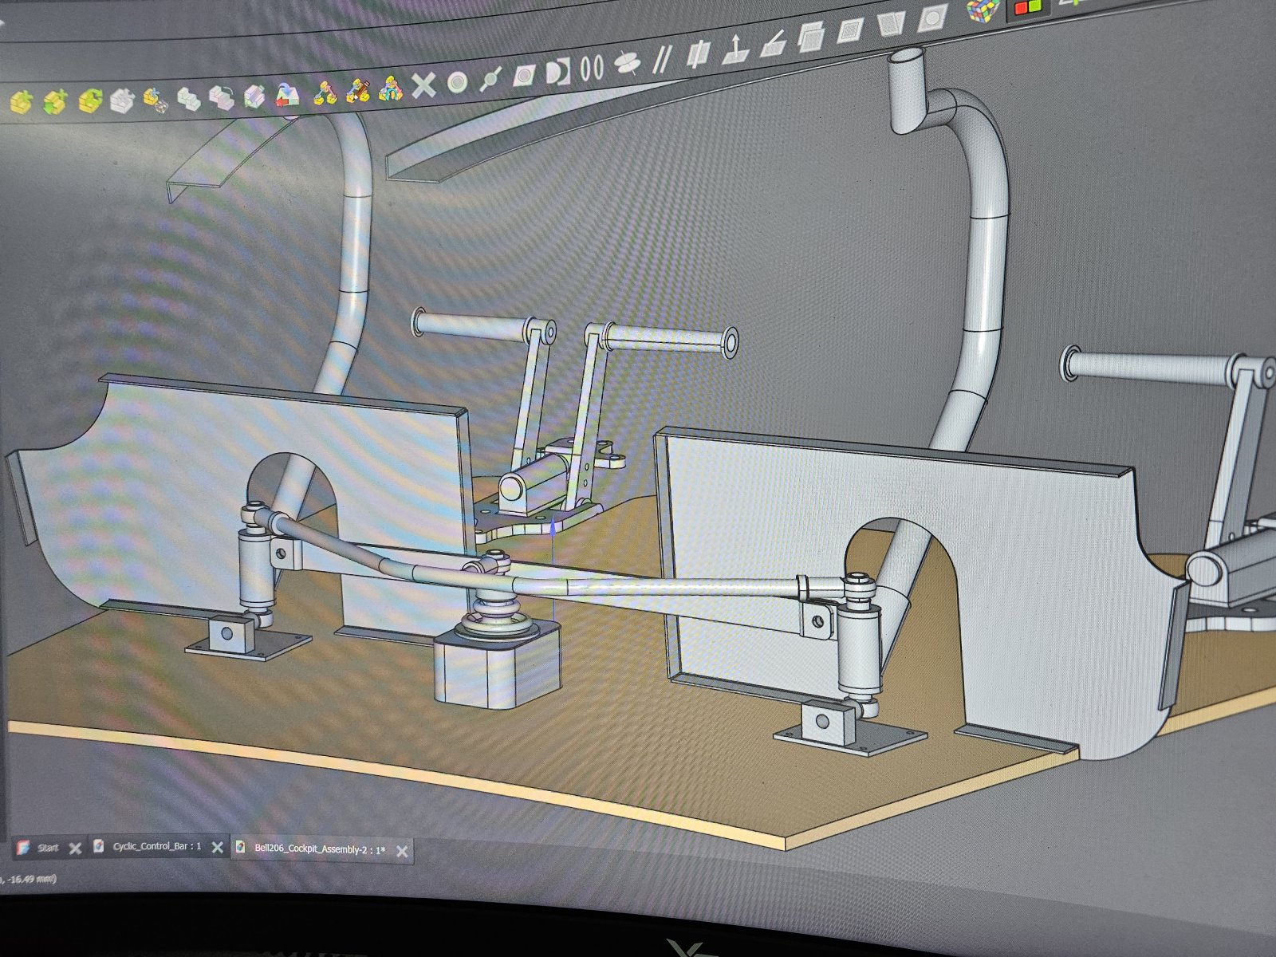Select the stacked planes parallel constraint icon
The width and height of the screenshot is (1276, 957).
pos(811,37)
